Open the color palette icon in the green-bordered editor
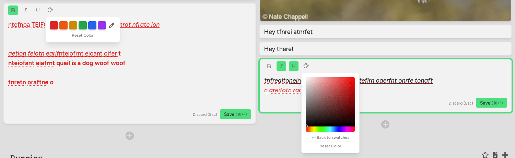Image resolution: width=515 pixels, height=158 pixels. click(306, 66)
